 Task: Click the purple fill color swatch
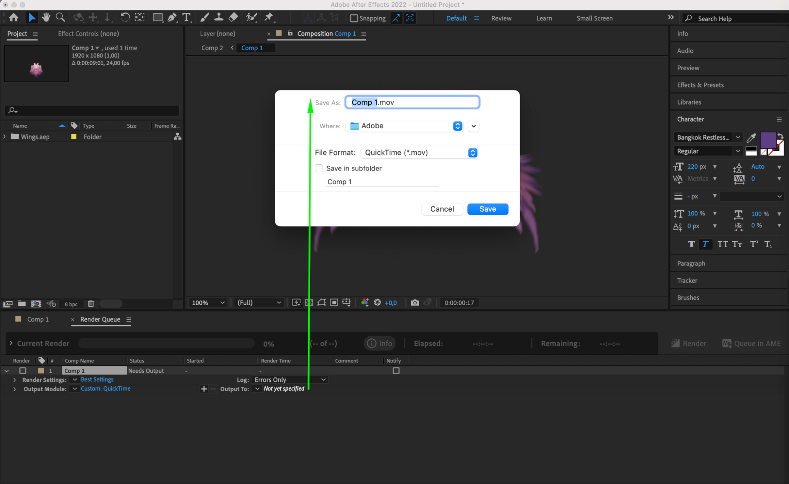pyautogui.click(x=768, y=140)
